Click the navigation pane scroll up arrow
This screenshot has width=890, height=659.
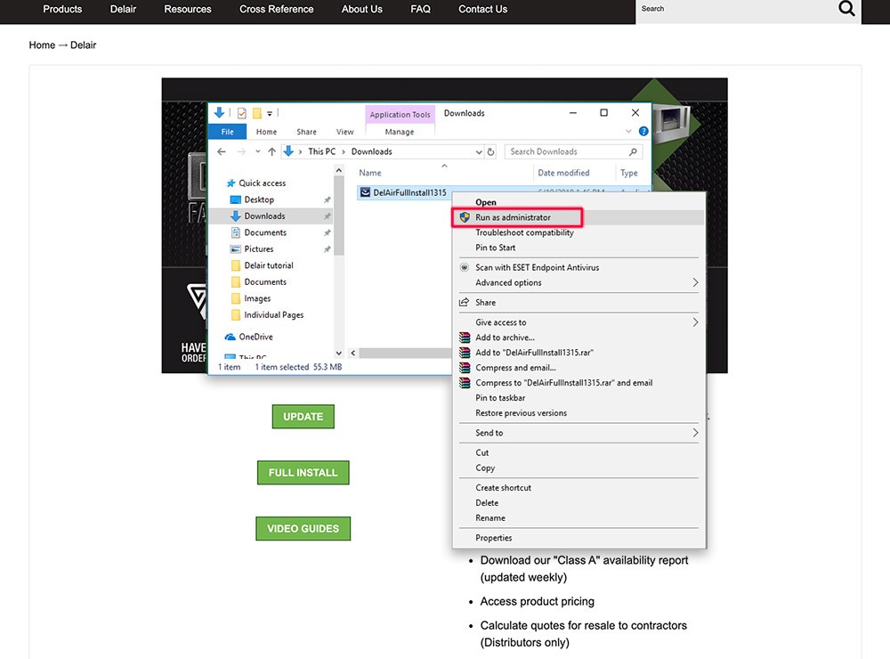pyautogui.click(x=339, y=170)
